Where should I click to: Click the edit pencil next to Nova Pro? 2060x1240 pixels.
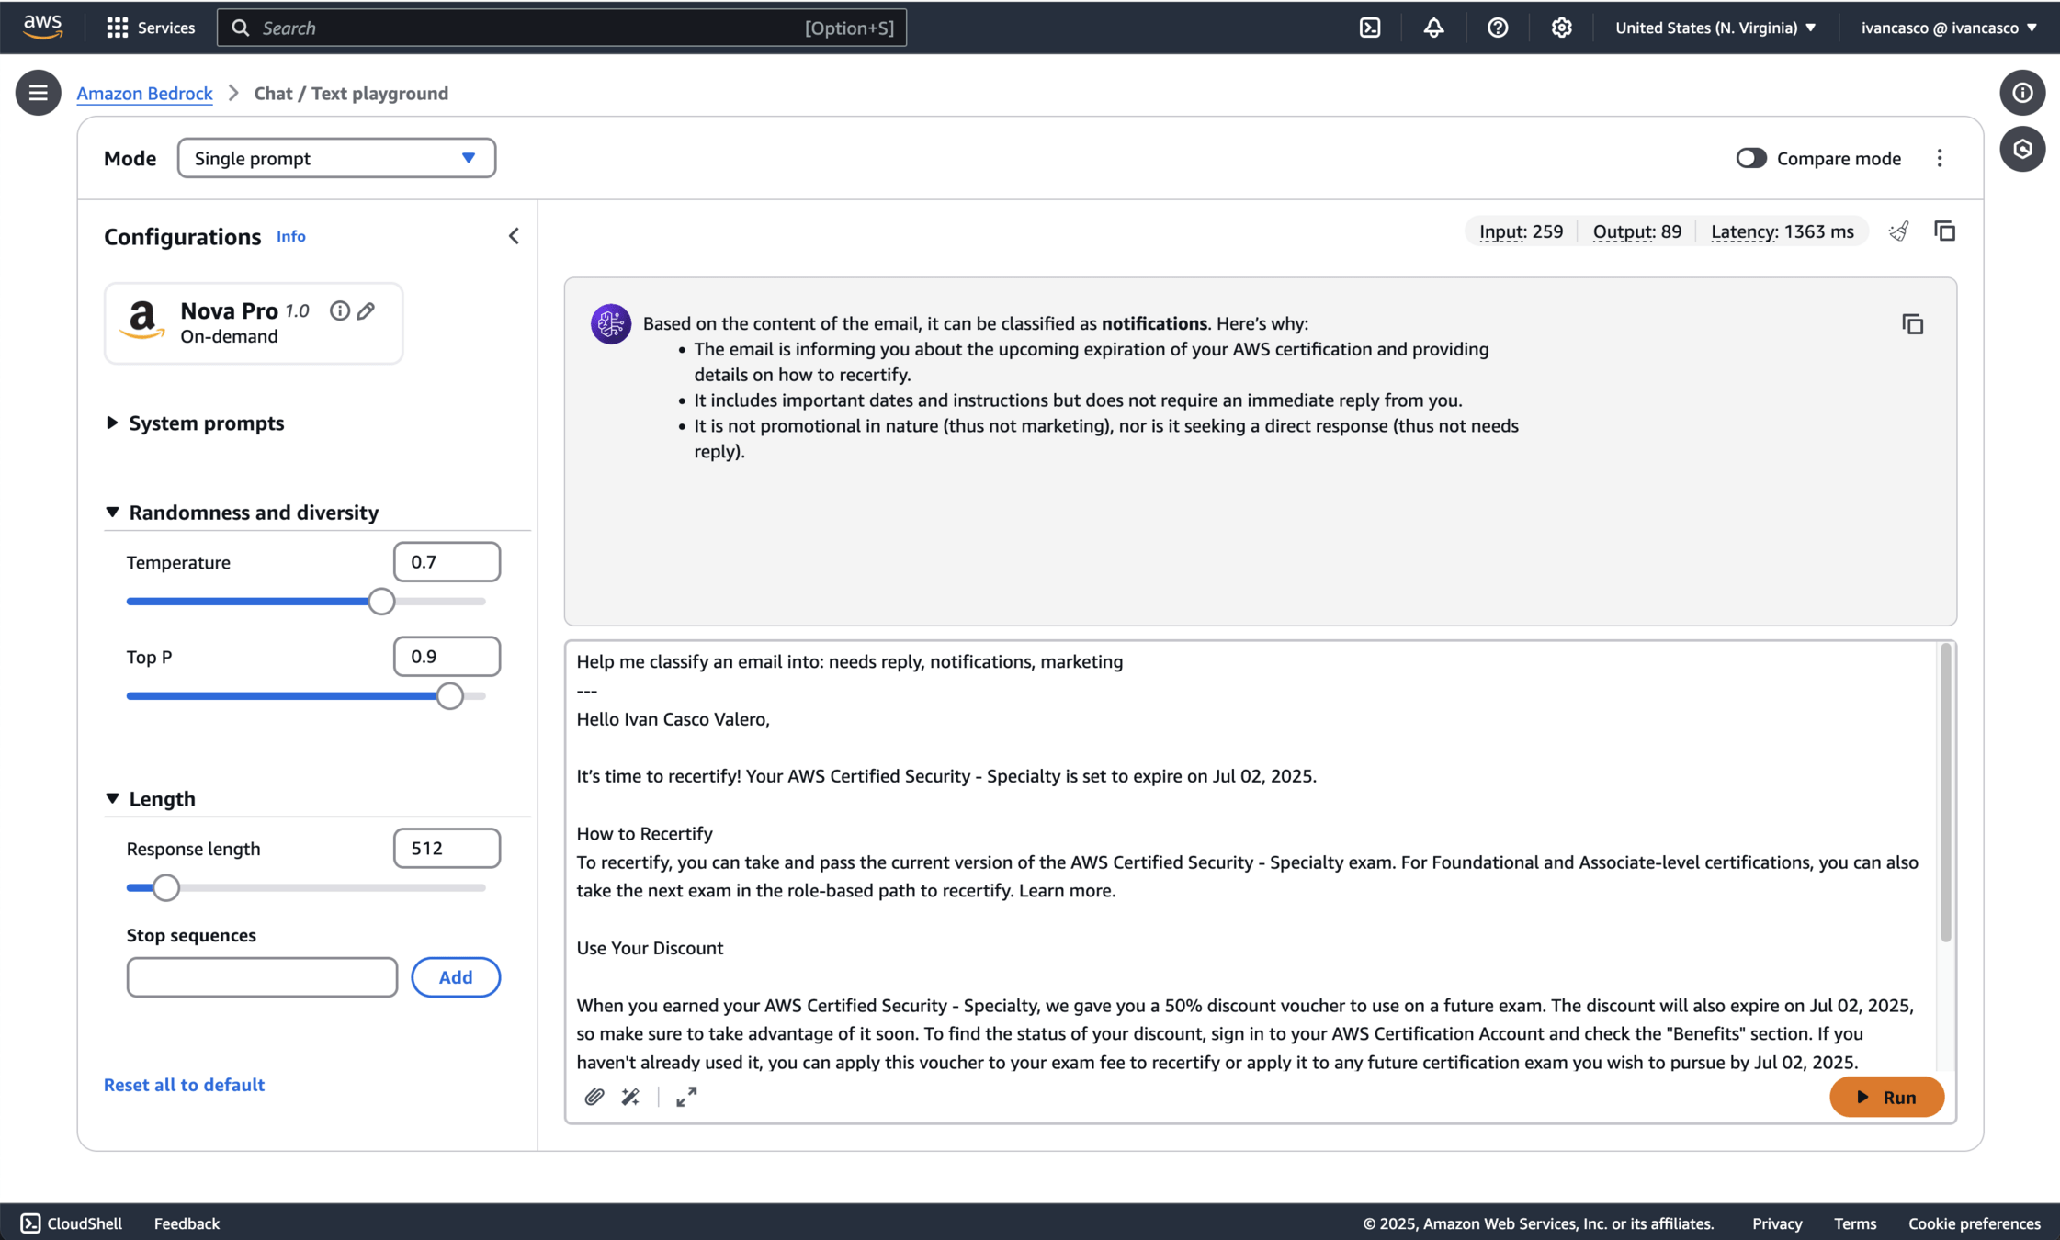tap(366, 311)
